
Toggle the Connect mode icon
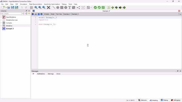(x=78, y=8)
